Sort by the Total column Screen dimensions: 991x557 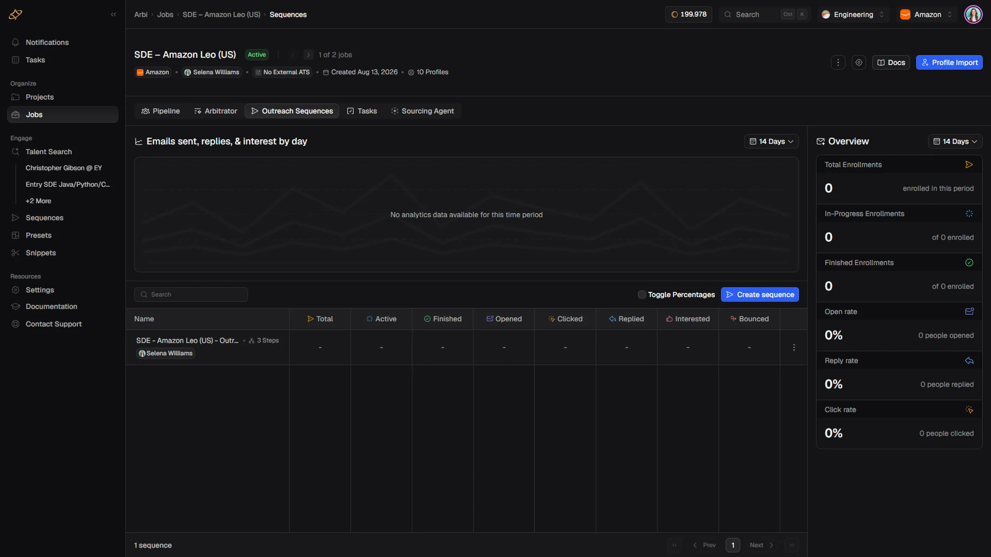click(x=320, y=319)
